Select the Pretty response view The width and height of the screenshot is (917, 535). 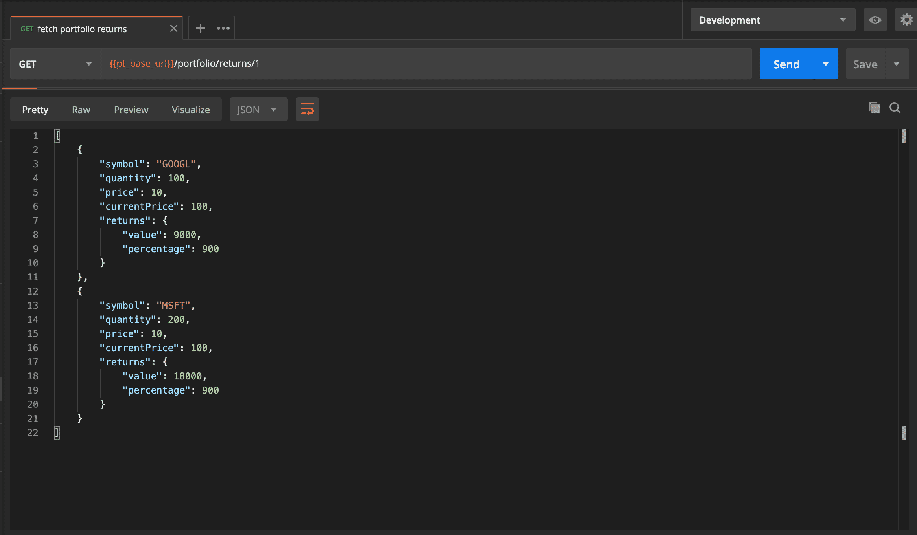point(35,110)
